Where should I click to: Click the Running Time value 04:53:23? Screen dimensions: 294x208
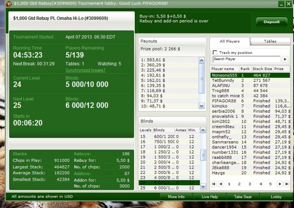click(x=28, y=55)
